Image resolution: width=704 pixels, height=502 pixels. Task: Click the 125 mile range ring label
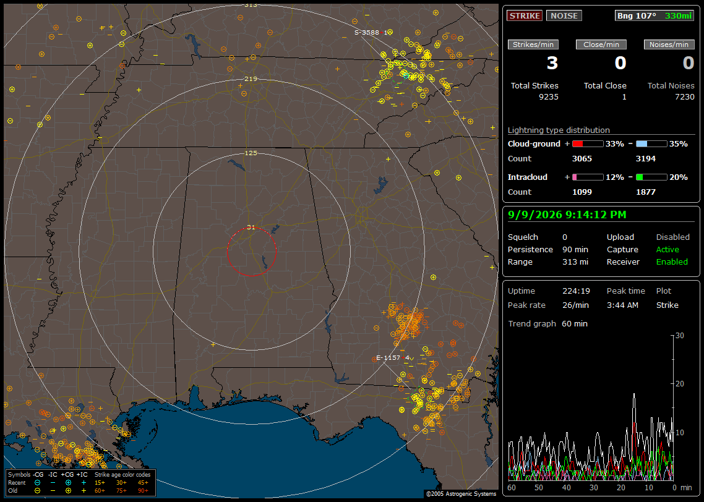pos(251,153)
